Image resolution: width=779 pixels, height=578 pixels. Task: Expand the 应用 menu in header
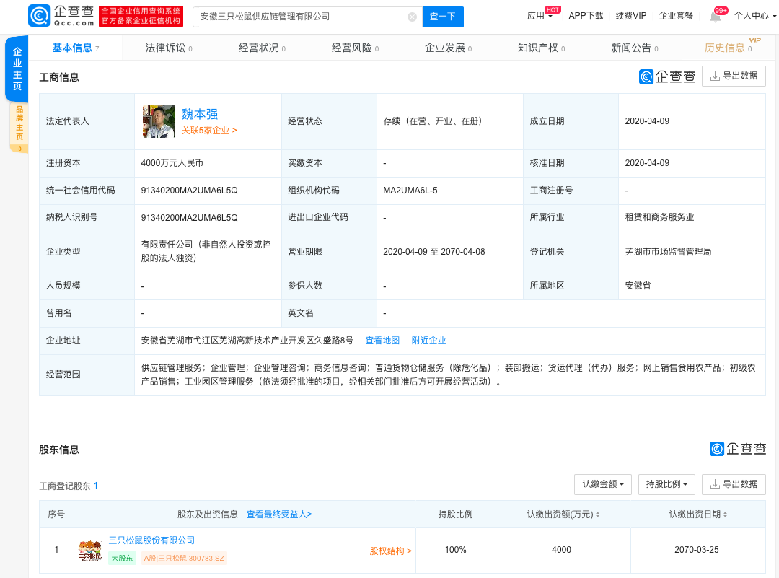click(540, 16)
